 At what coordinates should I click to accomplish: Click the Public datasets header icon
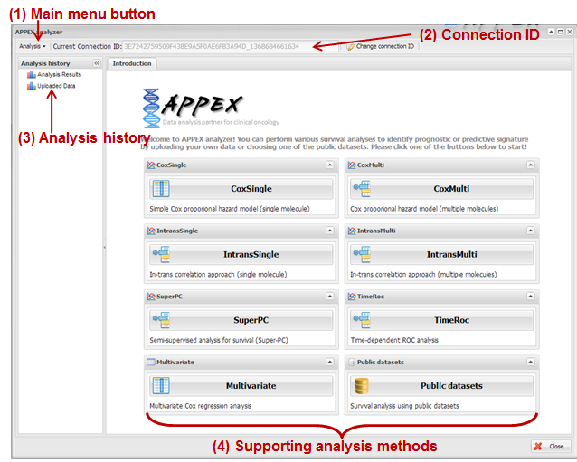(352, 363)
